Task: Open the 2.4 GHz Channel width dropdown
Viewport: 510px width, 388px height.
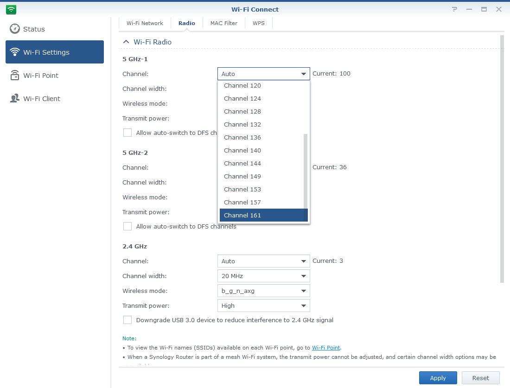Action: pos(263,276)
